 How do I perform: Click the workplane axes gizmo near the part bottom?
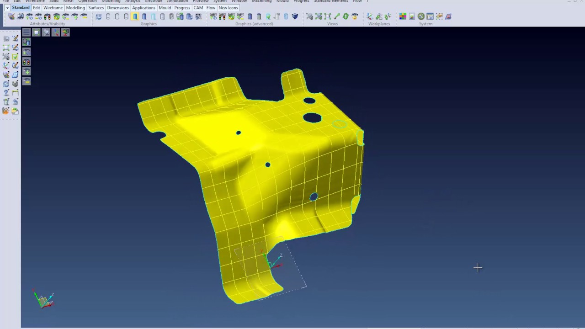click(274, 261)
